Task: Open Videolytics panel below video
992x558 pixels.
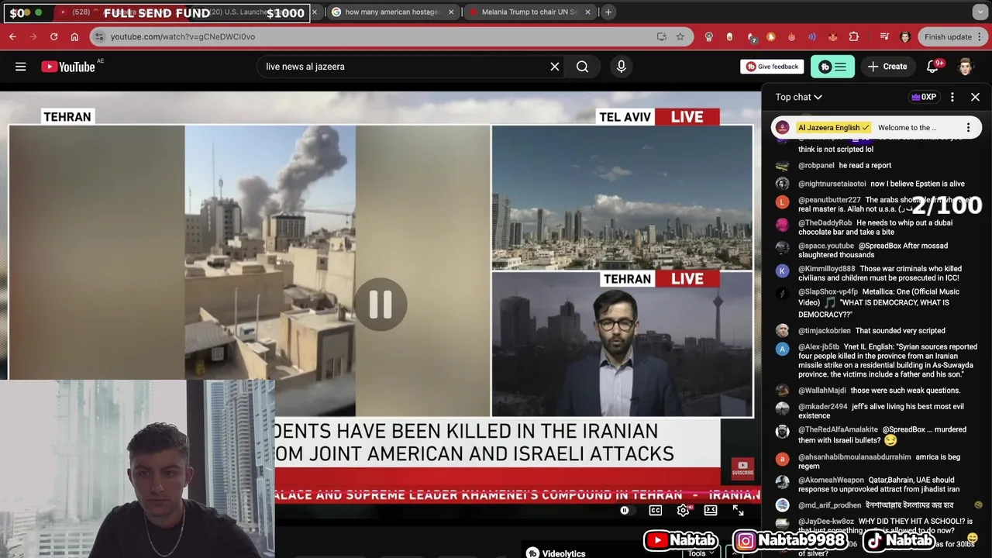Action: (x=556, y=553)
